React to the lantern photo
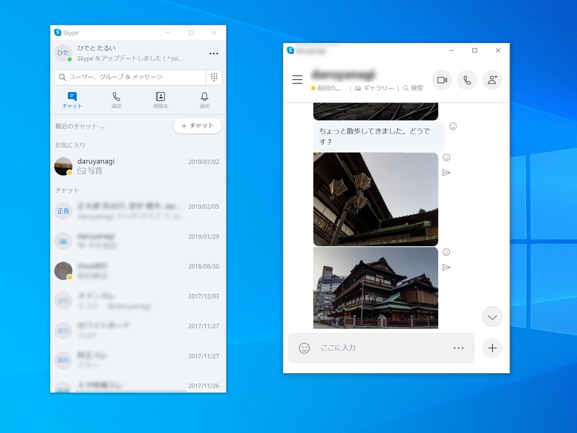Viewport: 577px width, 433px height. tap(447, 156)
